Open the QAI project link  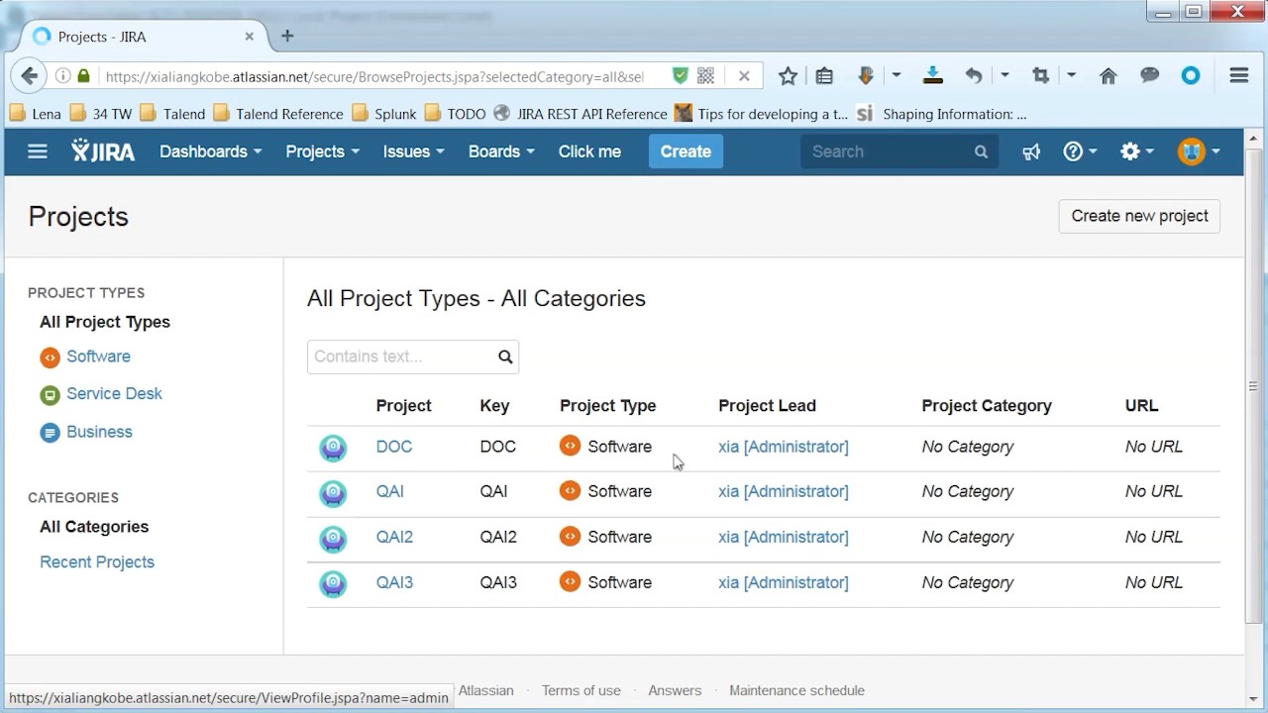tap(389, 491)
